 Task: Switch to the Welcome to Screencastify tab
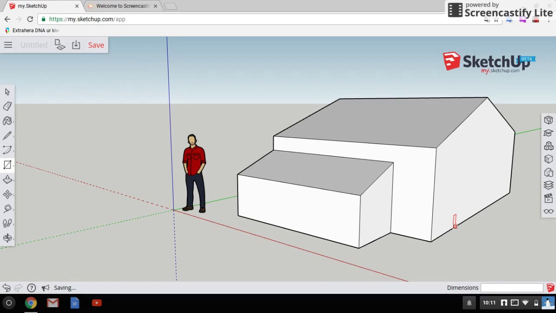122,6
